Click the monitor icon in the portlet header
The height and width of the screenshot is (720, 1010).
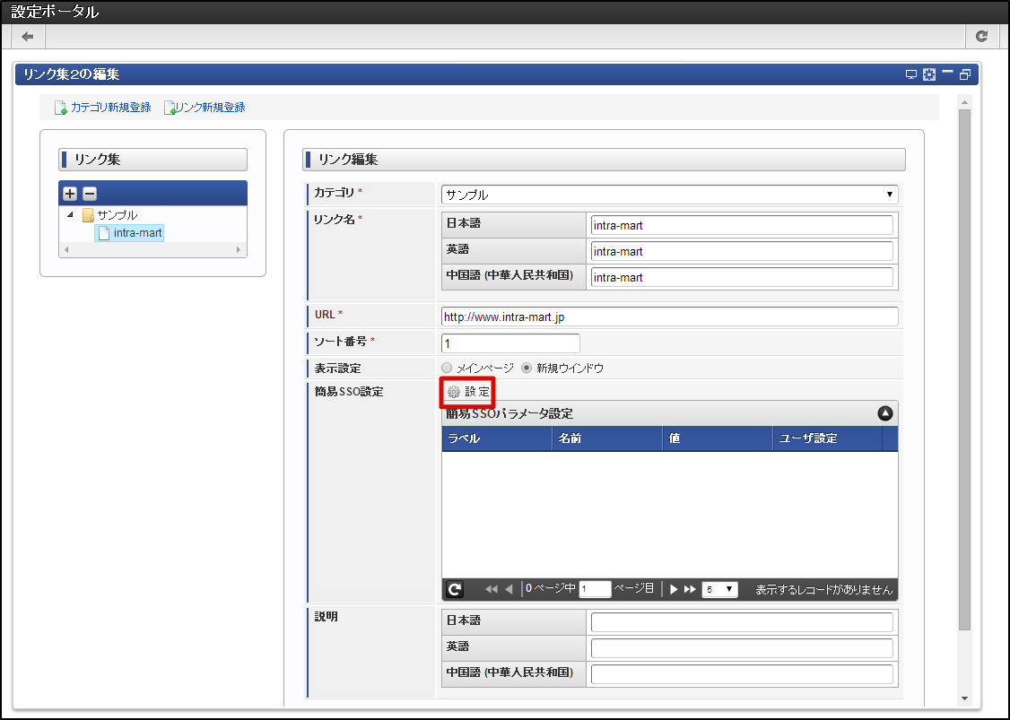(910, 74)
